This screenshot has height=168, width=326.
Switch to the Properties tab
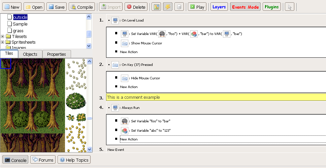click(x=57, y=54)
